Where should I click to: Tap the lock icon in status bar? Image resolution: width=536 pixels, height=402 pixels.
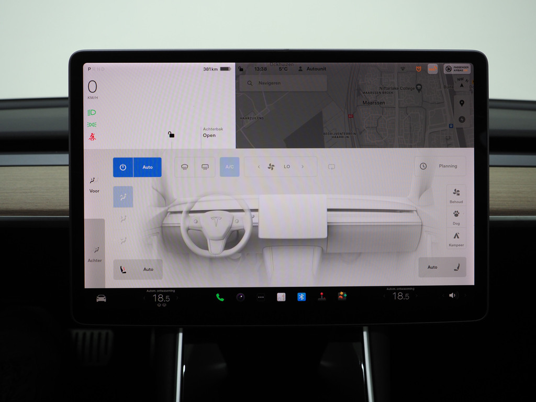[x=241, y=69]
